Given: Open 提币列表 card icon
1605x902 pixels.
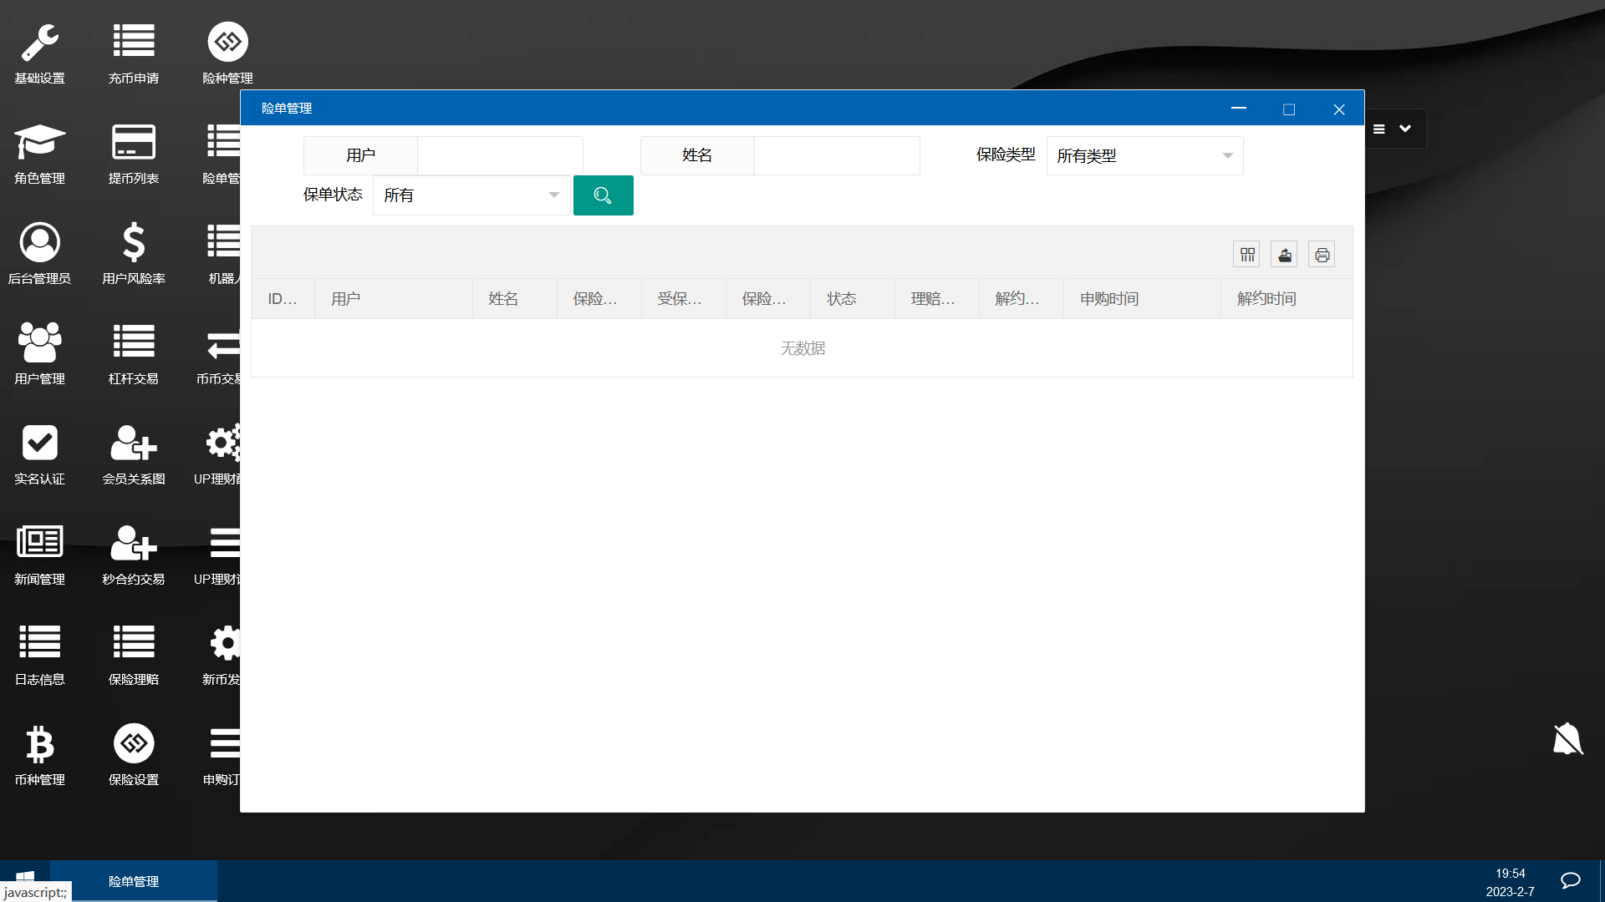Looking at the screenshot, I should (134, 143).
